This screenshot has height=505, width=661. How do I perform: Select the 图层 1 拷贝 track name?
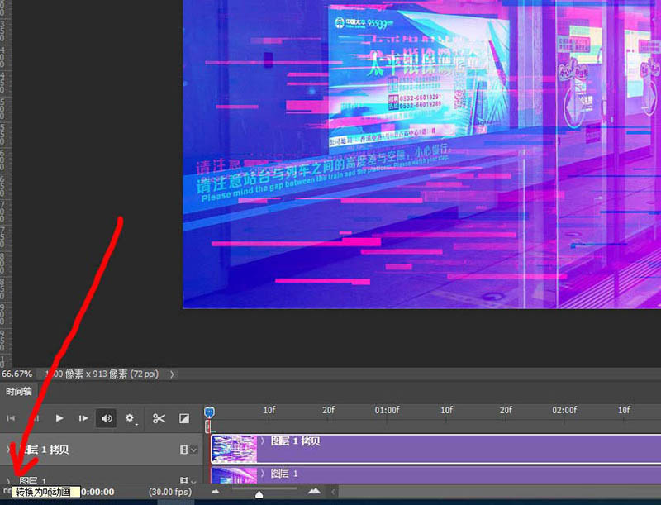coord(46,450)
